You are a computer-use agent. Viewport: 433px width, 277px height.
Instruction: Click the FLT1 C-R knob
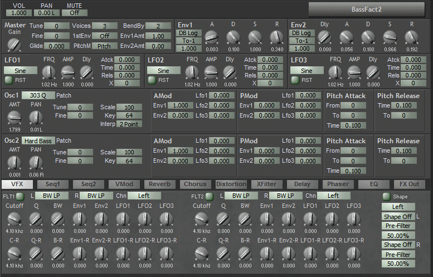[x=14, y=254]
